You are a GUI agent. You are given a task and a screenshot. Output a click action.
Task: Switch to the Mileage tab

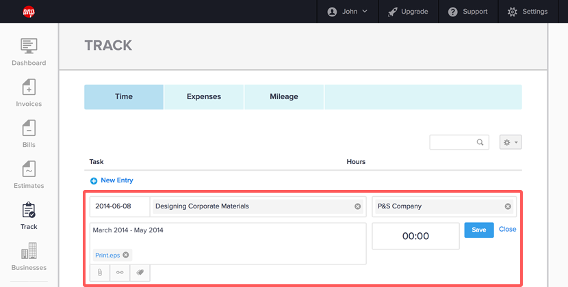click(284, 97)
